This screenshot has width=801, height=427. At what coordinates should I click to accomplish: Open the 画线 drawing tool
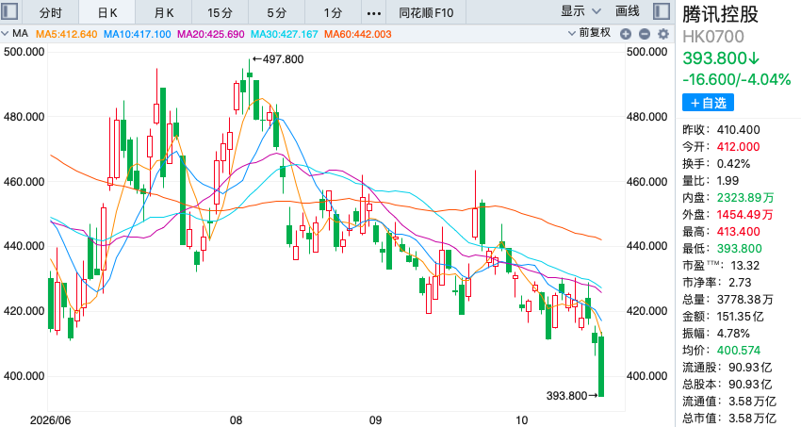tap(628, 11)
